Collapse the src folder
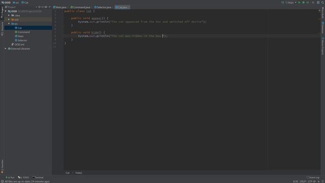 [x=9, y=24]
